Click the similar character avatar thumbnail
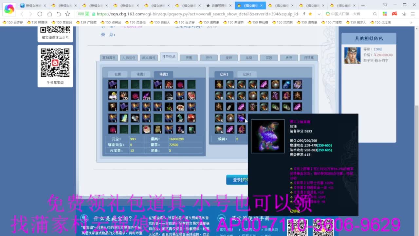This screenshot has height=236, width=419. click(352, 55)
